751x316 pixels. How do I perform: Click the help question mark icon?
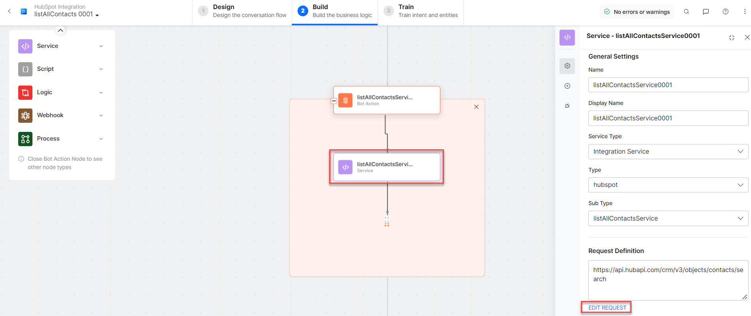(725, 11)
